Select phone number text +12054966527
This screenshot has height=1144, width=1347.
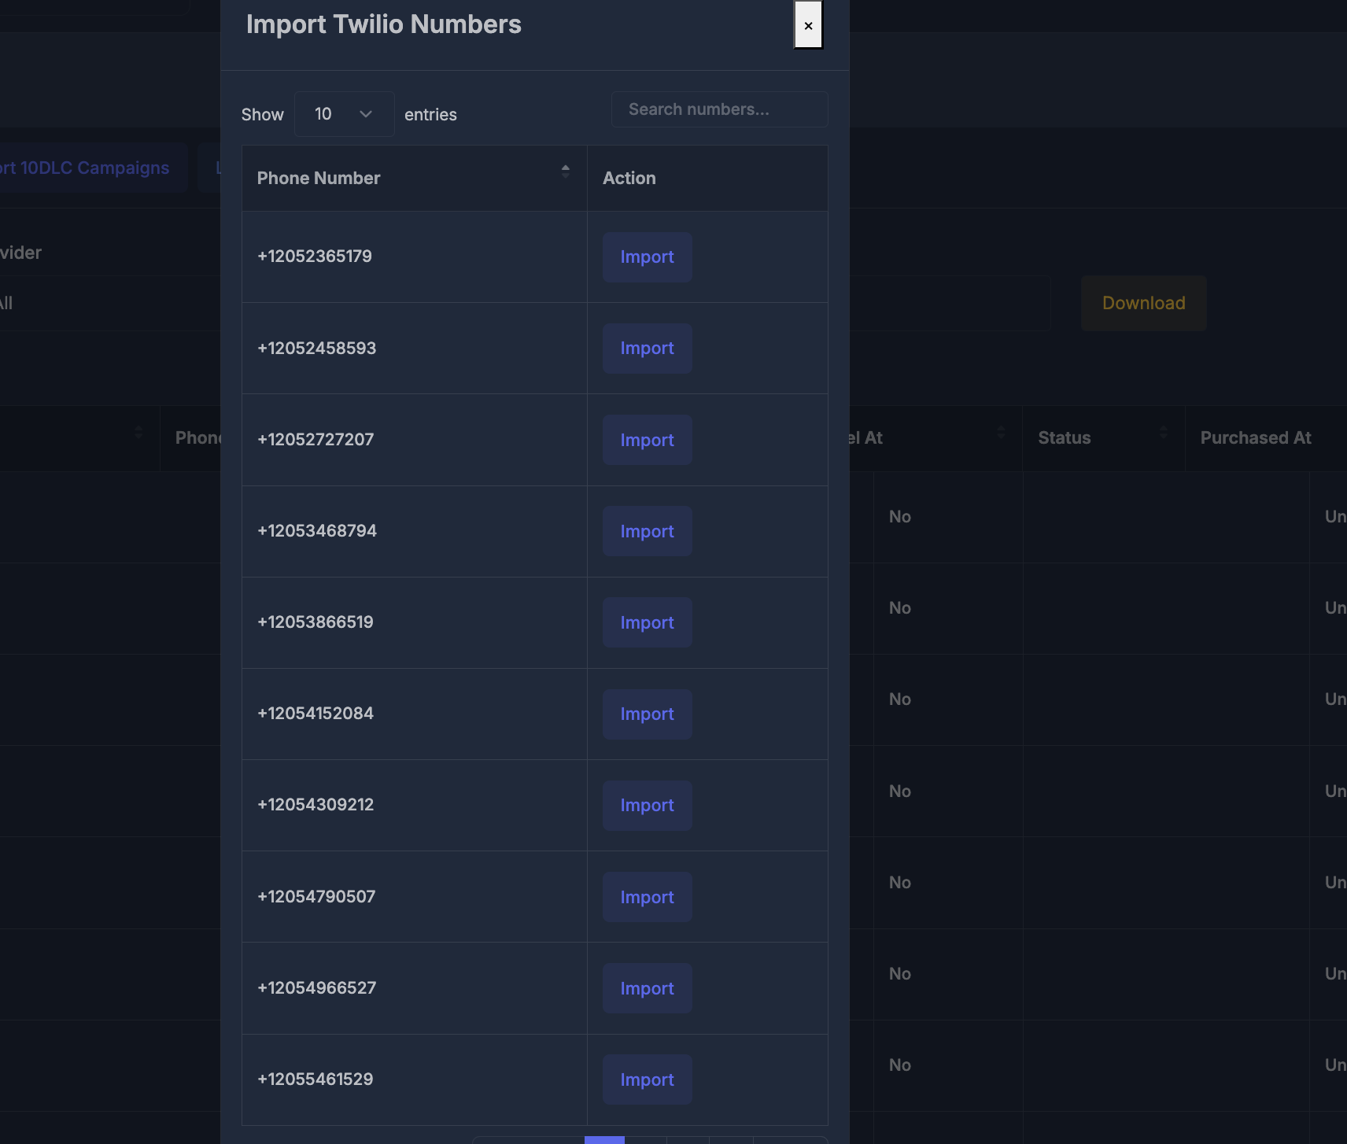tap(317, 988)
